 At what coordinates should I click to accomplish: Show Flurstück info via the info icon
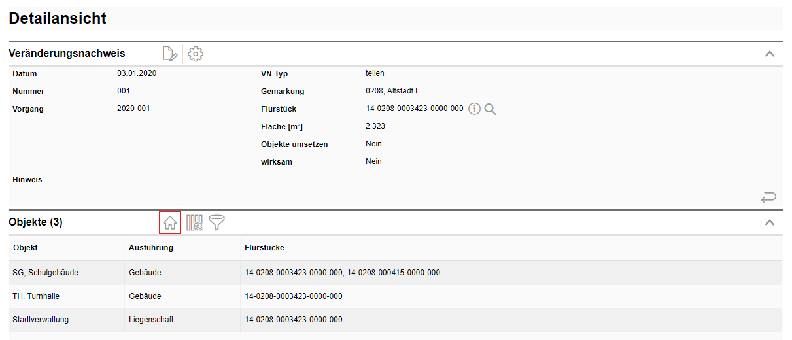point(474,109)
